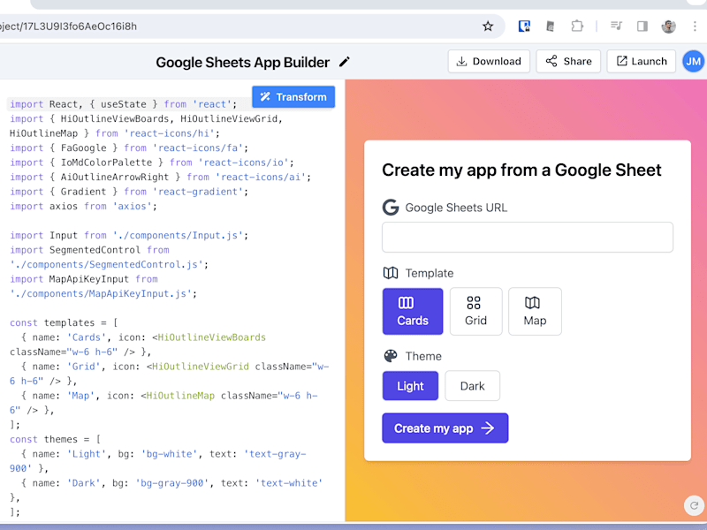707x530 pixels.
Task: Open the media control playlist icon
Action: pyautogui.click(x=616, y=26)
